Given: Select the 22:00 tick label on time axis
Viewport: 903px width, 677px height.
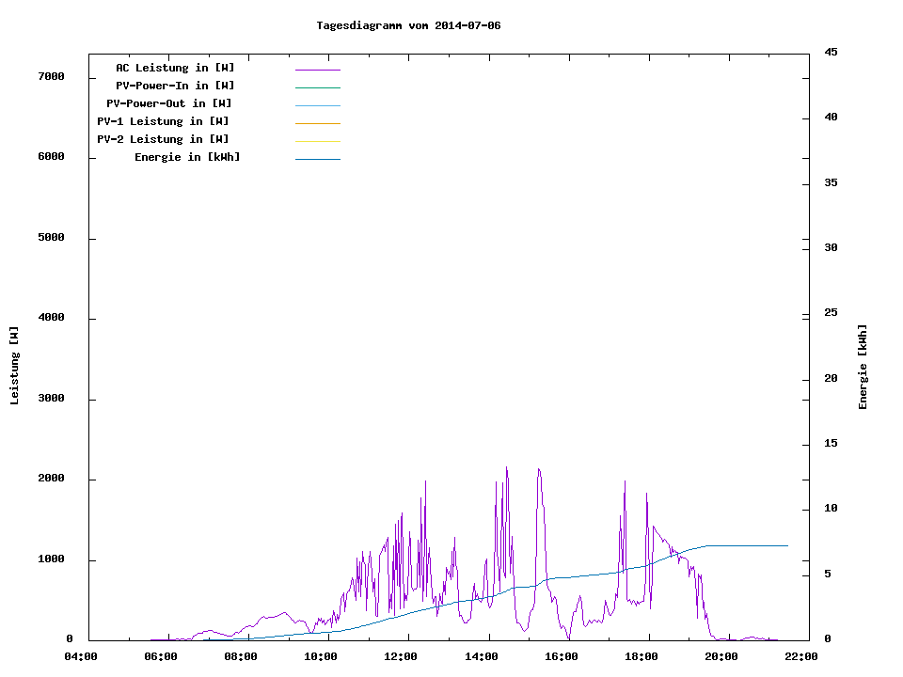Looking at the screenshot, I should pos(801,656).
